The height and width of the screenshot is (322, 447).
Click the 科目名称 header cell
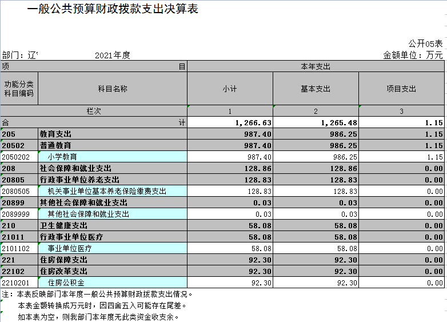click(x=113, y=89)
